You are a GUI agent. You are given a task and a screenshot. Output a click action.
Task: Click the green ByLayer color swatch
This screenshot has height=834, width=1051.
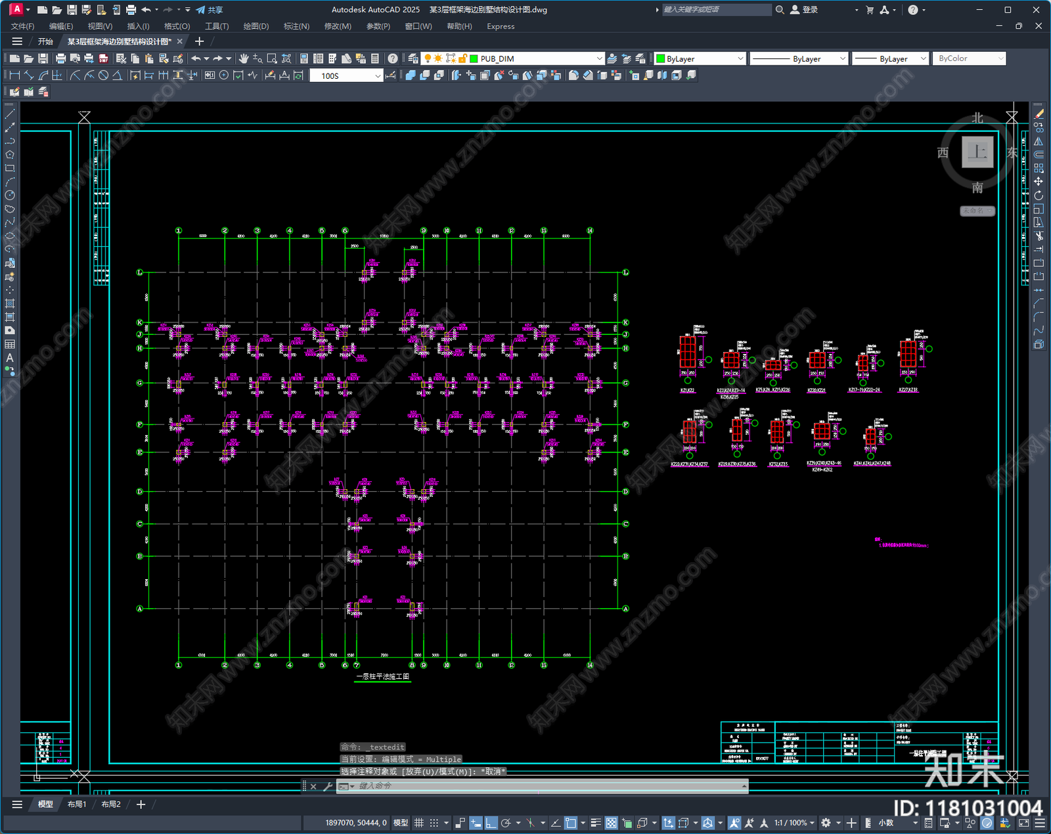coord(661,58)
